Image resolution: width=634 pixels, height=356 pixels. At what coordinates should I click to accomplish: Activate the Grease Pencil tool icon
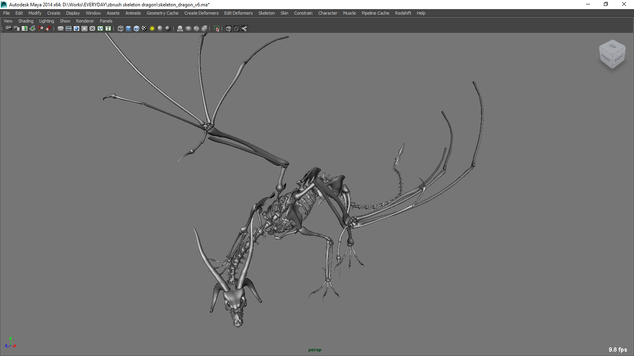48,28
